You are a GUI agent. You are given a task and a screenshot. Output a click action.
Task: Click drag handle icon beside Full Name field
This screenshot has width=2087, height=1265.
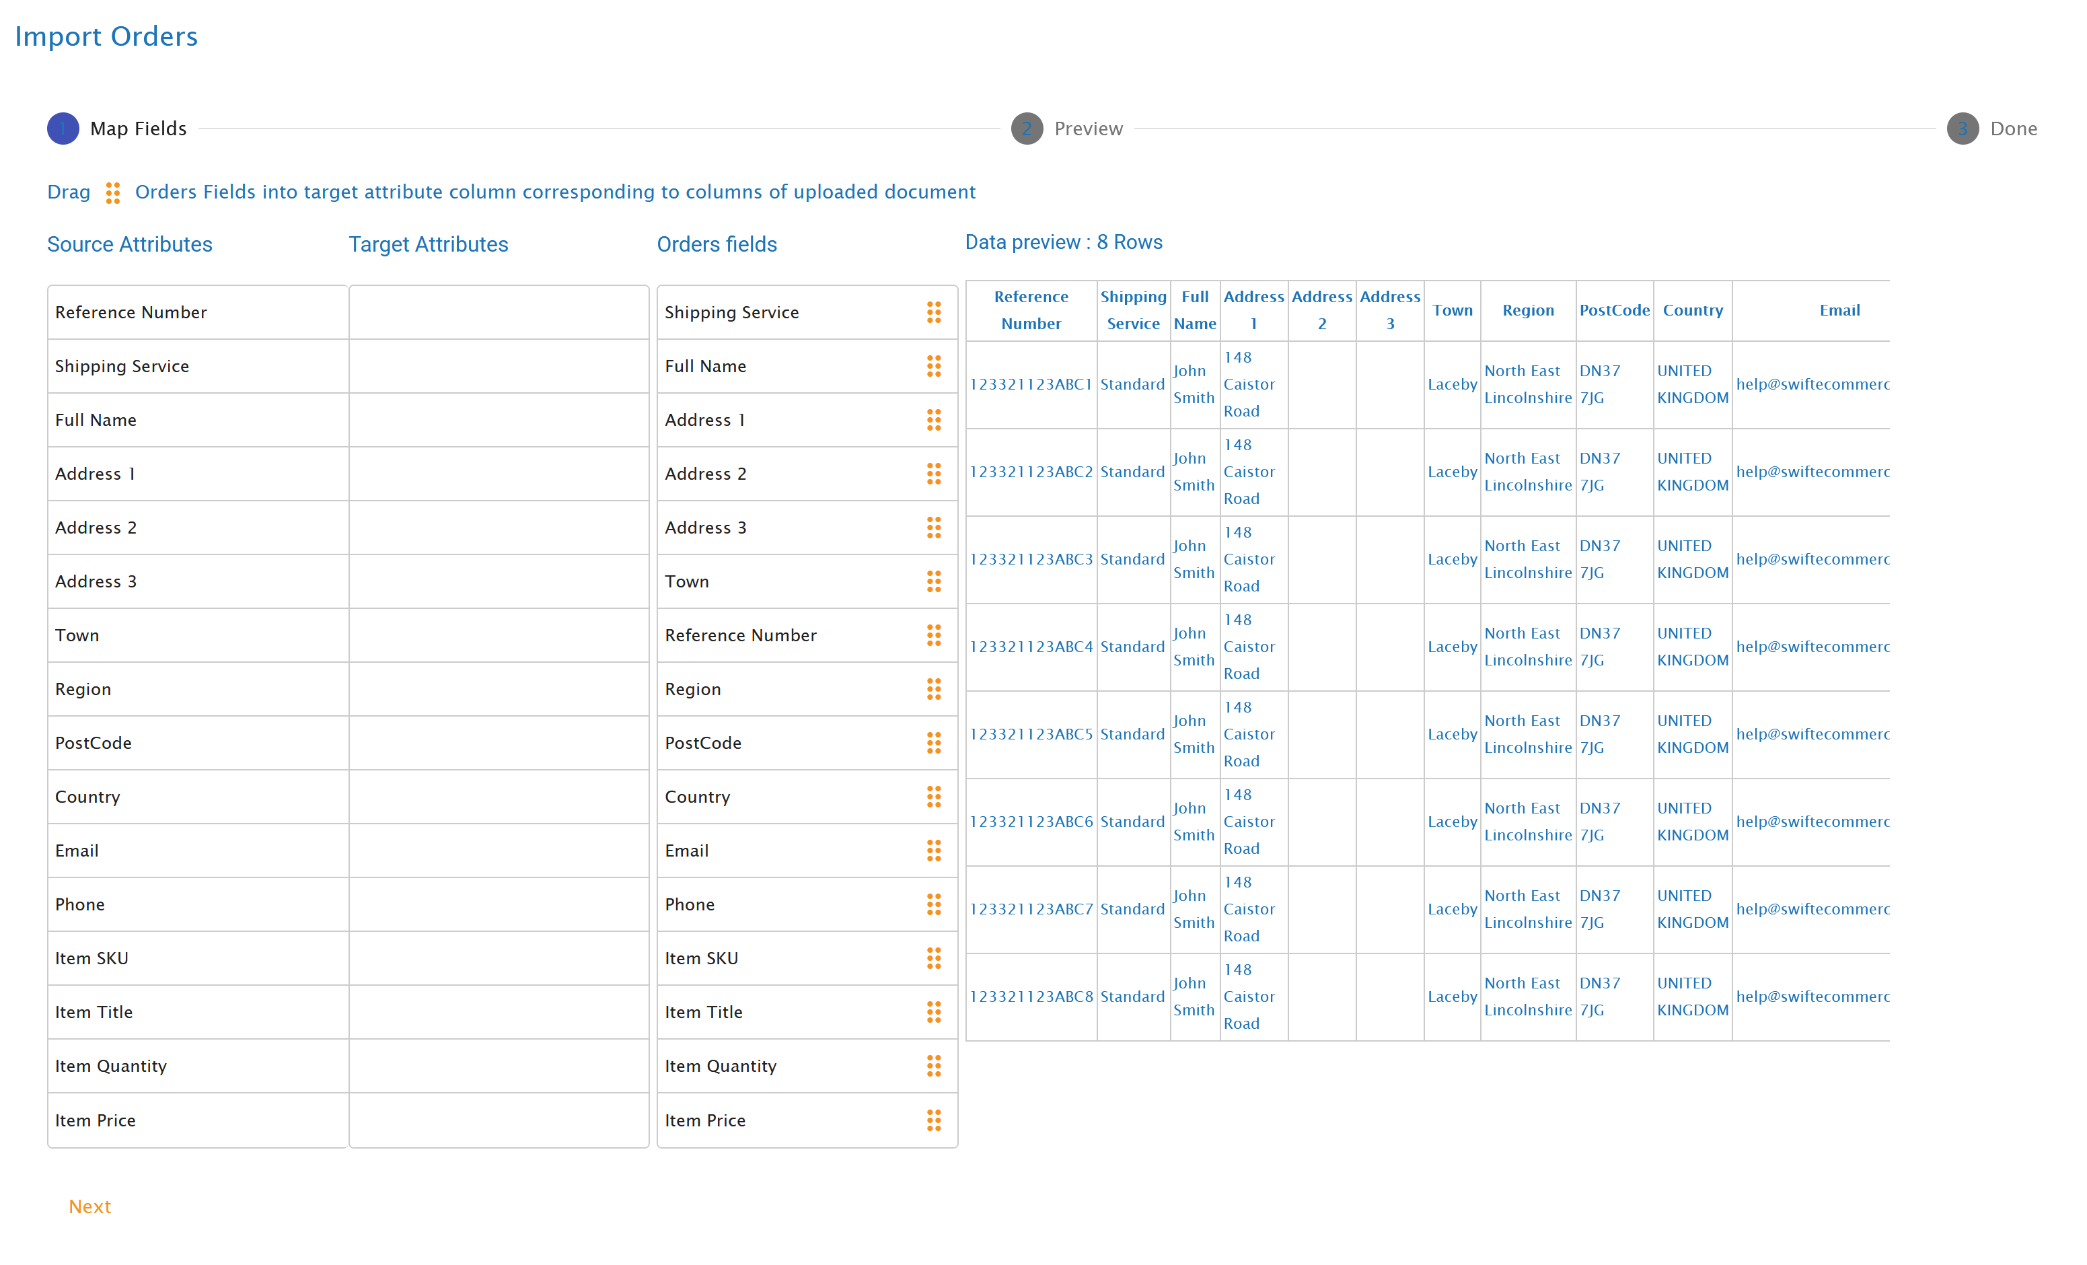pyautogui.click(x=933, y=366)
